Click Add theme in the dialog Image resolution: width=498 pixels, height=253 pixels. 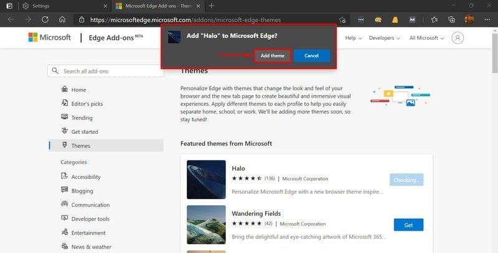(x=273, y=55)
